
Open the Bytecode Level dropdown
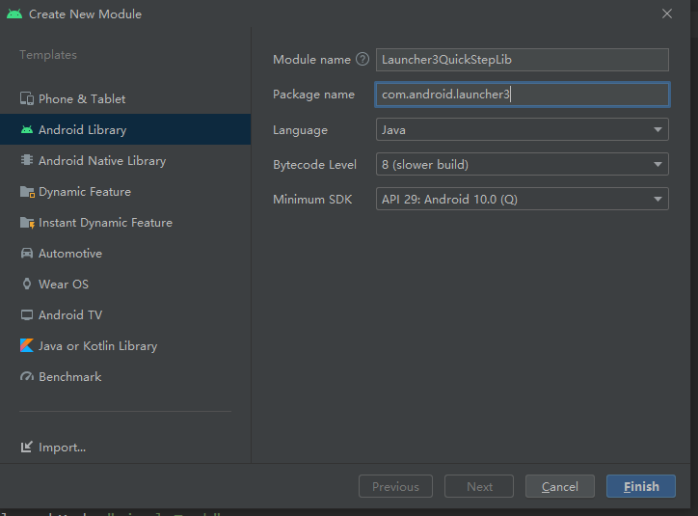(523, 164)
